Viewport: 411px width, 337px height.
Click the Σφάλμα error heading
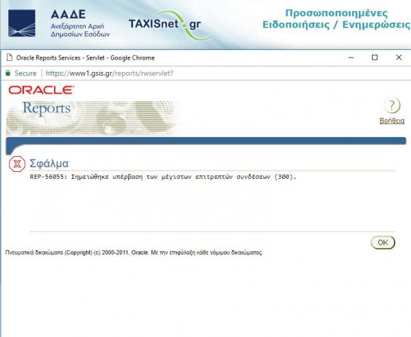click(49, 164)
